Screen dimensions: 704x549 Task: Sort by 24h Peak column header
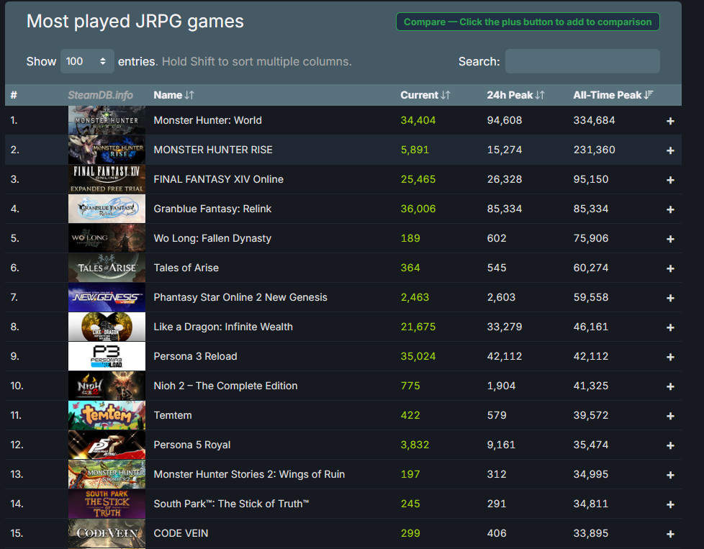point(515,95)
